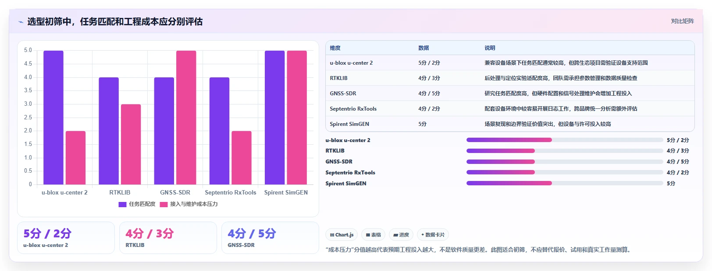Click the pink bar for u-blox u-center 2

pyautogui.click(x=76, y=158)
